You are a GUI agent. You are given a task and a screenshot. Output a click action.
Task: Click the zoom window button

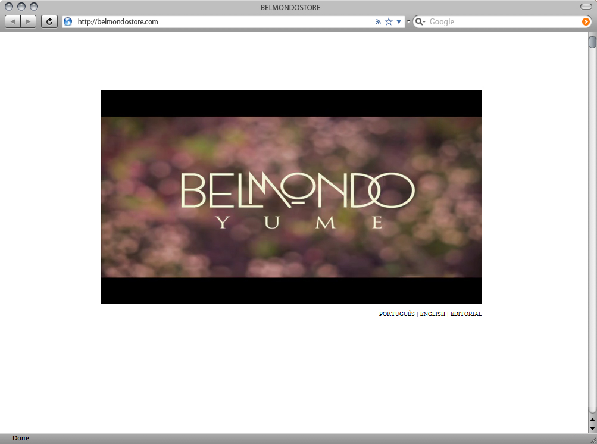(34, 7)
